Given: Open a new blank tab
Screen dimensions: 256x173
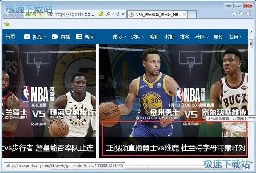Looking at the screenshot, I should (x=192, y=15).
